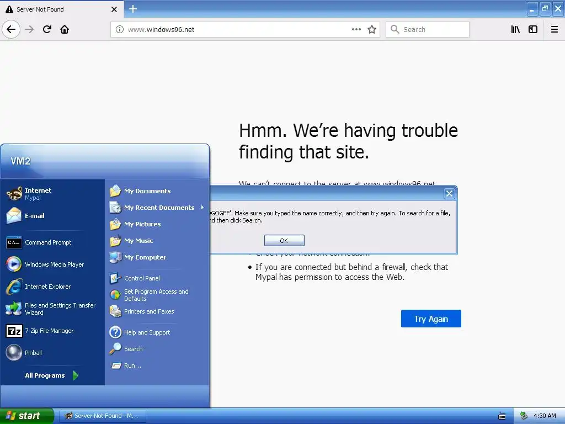The width and height of the screenshot is (565, 424).
Task: Open the Run... dialog
Action: (x=157, y=365)
